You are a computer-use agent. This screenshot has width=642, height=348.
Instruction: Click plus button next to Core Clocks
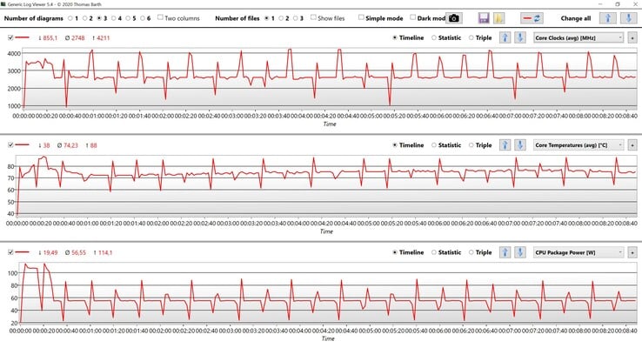point(632,38)
